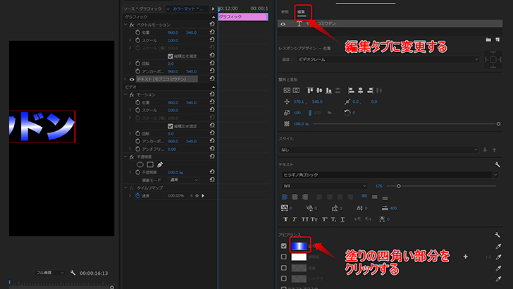Open the ビデオフレーム pin-to dropdown
The width and height of the screenshot is (513, 289).
[388, 59]
